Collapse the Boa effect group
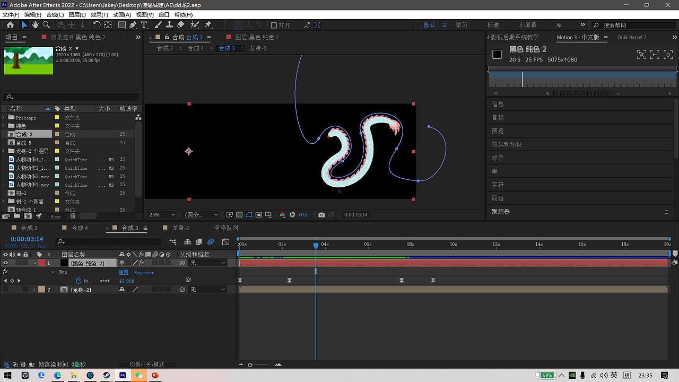This screenshot has height=382, width=679. tap(53, 272)
